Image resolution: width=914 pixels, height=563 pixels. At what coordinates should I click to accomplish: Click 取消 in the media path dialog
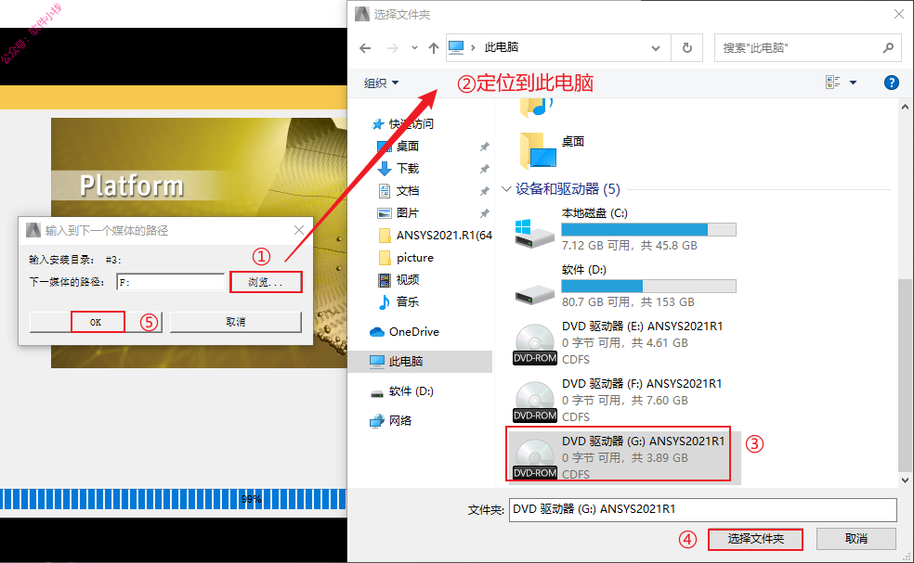(x=236, y=322)
